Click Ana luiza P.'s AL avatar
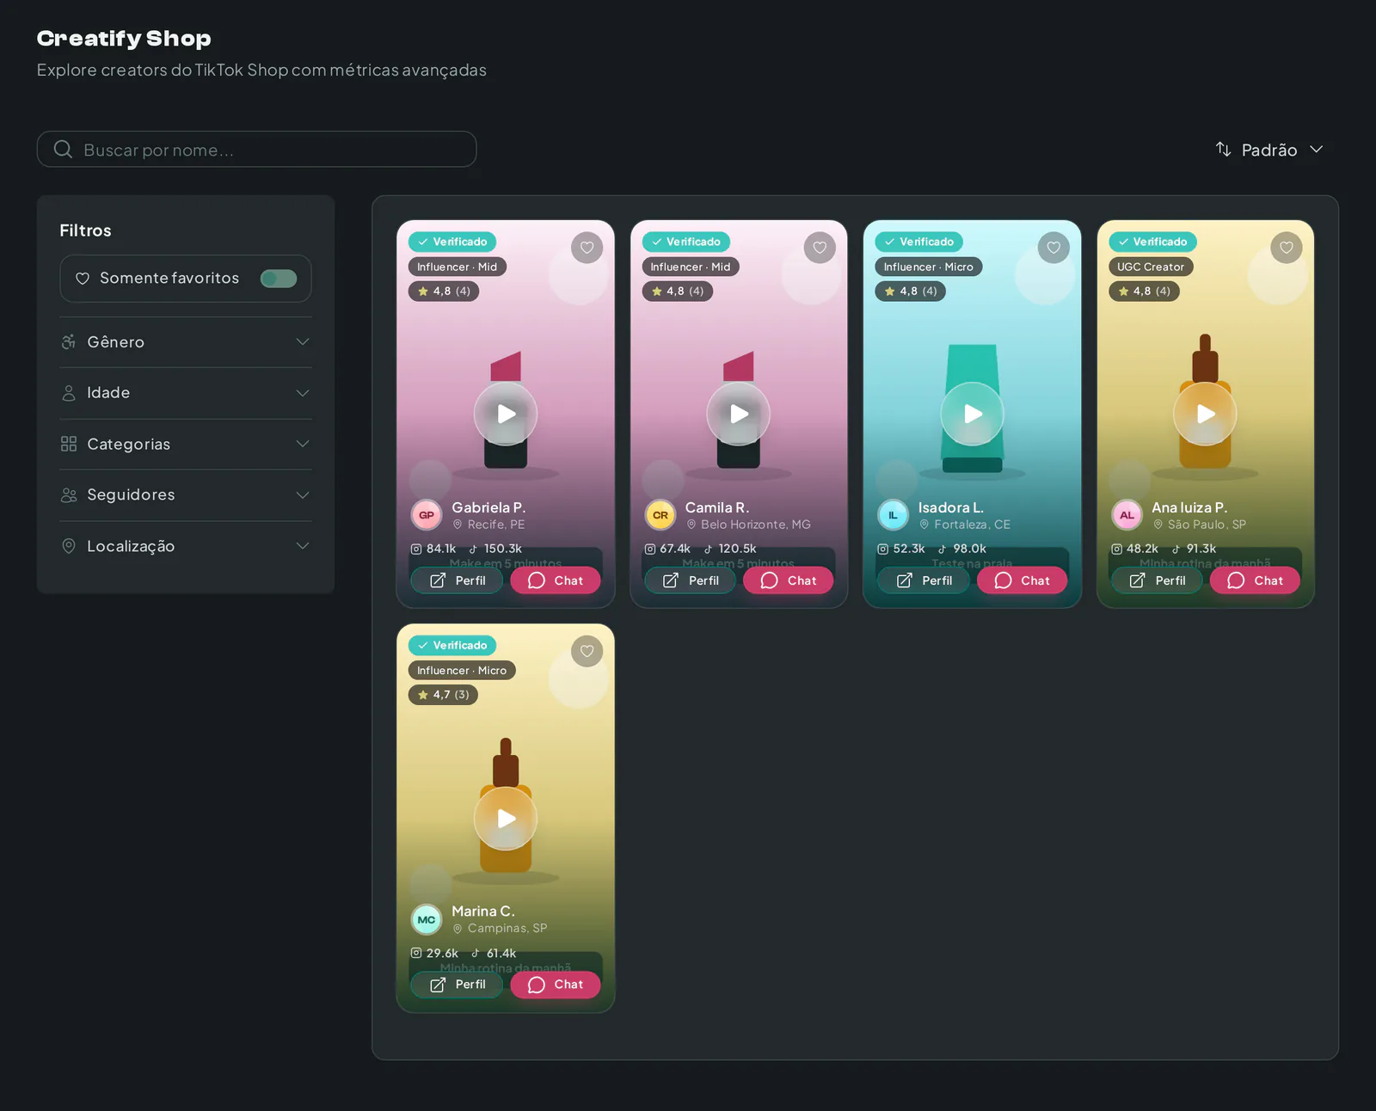 [1127, 515]
